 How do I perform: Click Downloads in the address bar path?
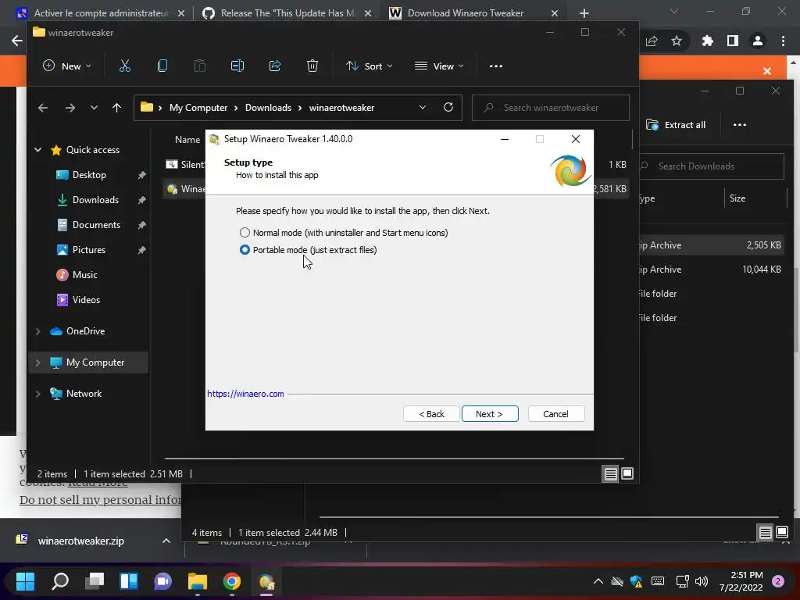click(268, 108)
